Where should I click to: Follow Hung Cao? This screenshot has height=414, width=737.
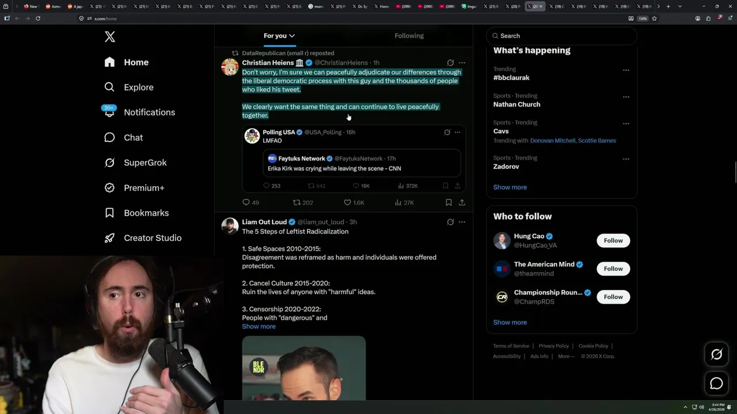point(613,240)
